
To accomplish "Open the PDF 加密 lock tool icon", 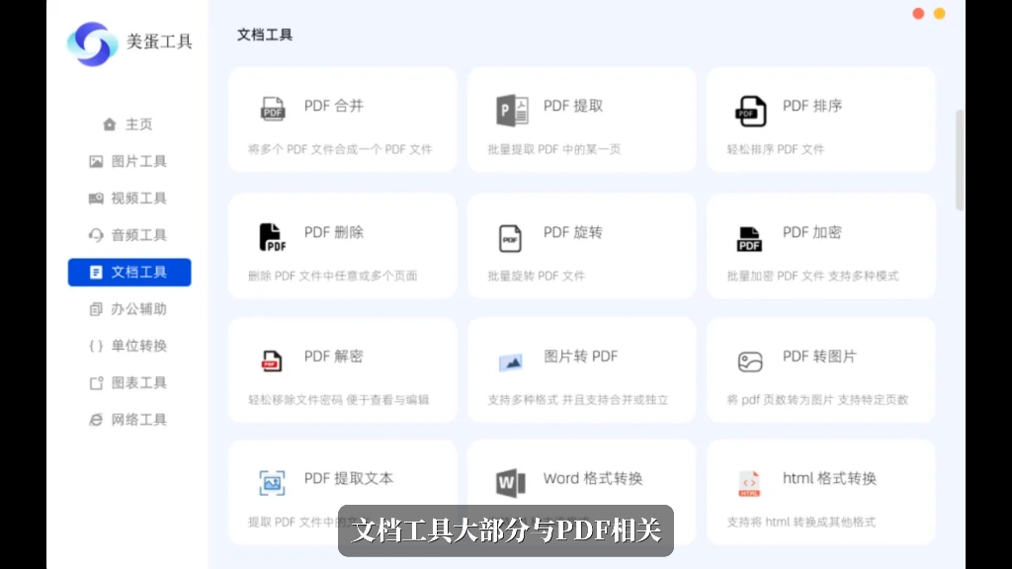I will (749, 235).
